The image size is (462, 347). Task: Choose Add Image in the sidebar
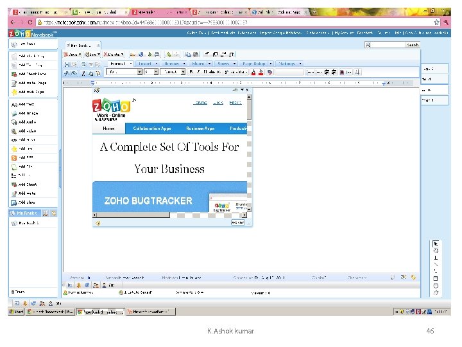pyautogui.click(x=25, y=113)
